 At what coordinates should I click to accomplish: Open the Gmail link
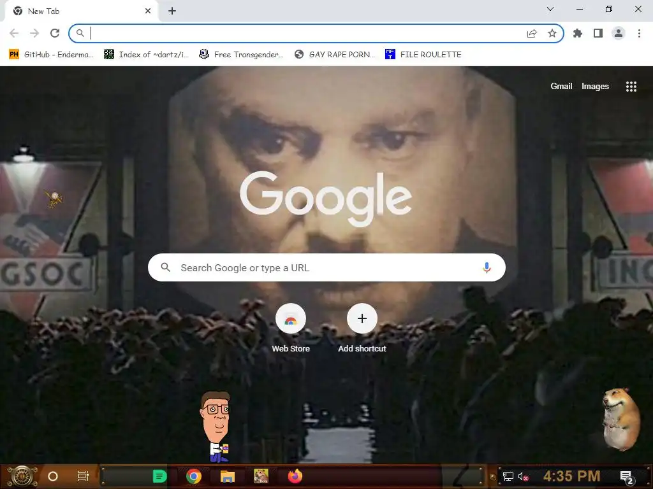[561, 86]
